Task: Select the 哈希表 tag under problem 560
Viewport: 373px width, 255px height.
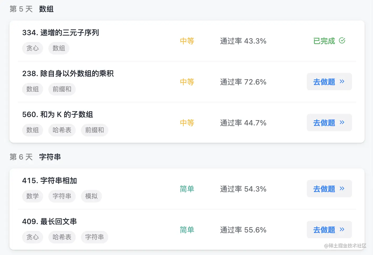Action: pyautogui.click(x=62, y=130)
